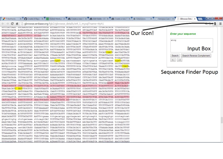This screenshot has height=159, width=223.
Task: Click the bookmark star icon
Action: 210,24
